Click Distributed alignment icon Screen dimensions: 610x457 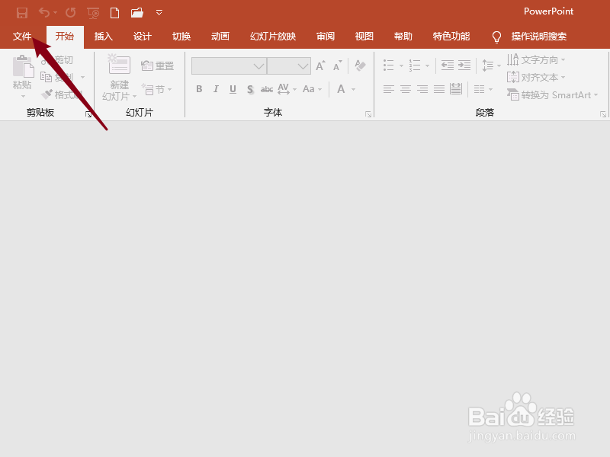[x=456, y=89]
